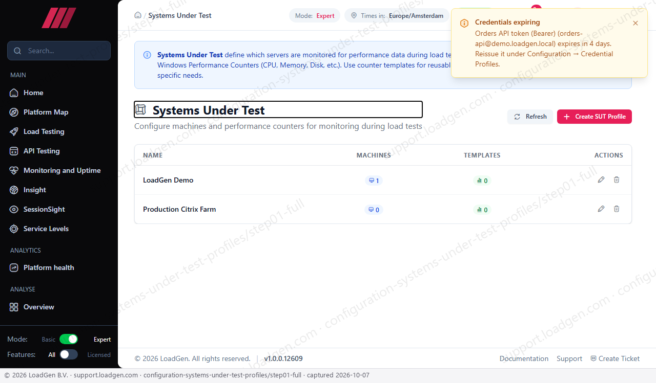Click the Europe/Amsterdam timezone badge
This screenshot has height=383, width=656.
coord(397,15)
